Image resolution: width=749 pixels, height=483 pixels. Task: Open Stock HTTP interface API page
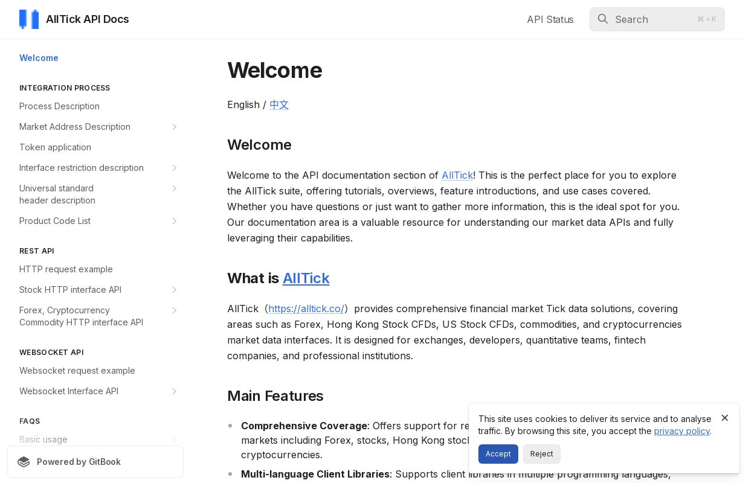point(70,290)
